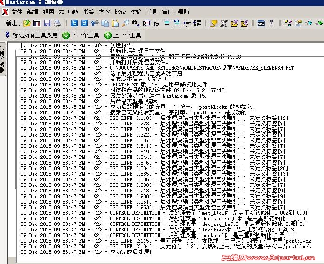Open the 方案浏览器 side tab
The width and height of the screenshot is (324, 264).
tap(2, 59)
